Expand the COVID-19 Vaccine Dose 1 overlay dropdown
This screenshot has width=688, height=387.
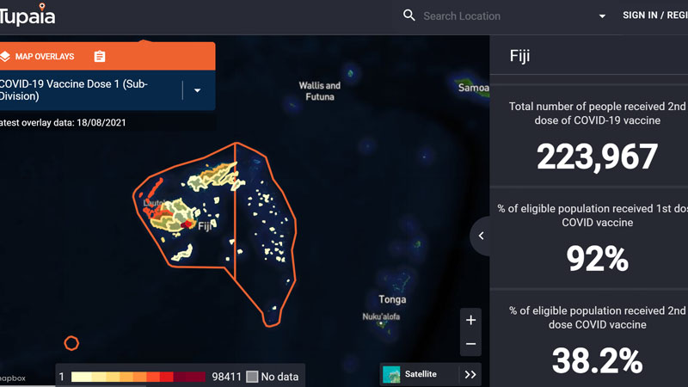click(197, 90)
